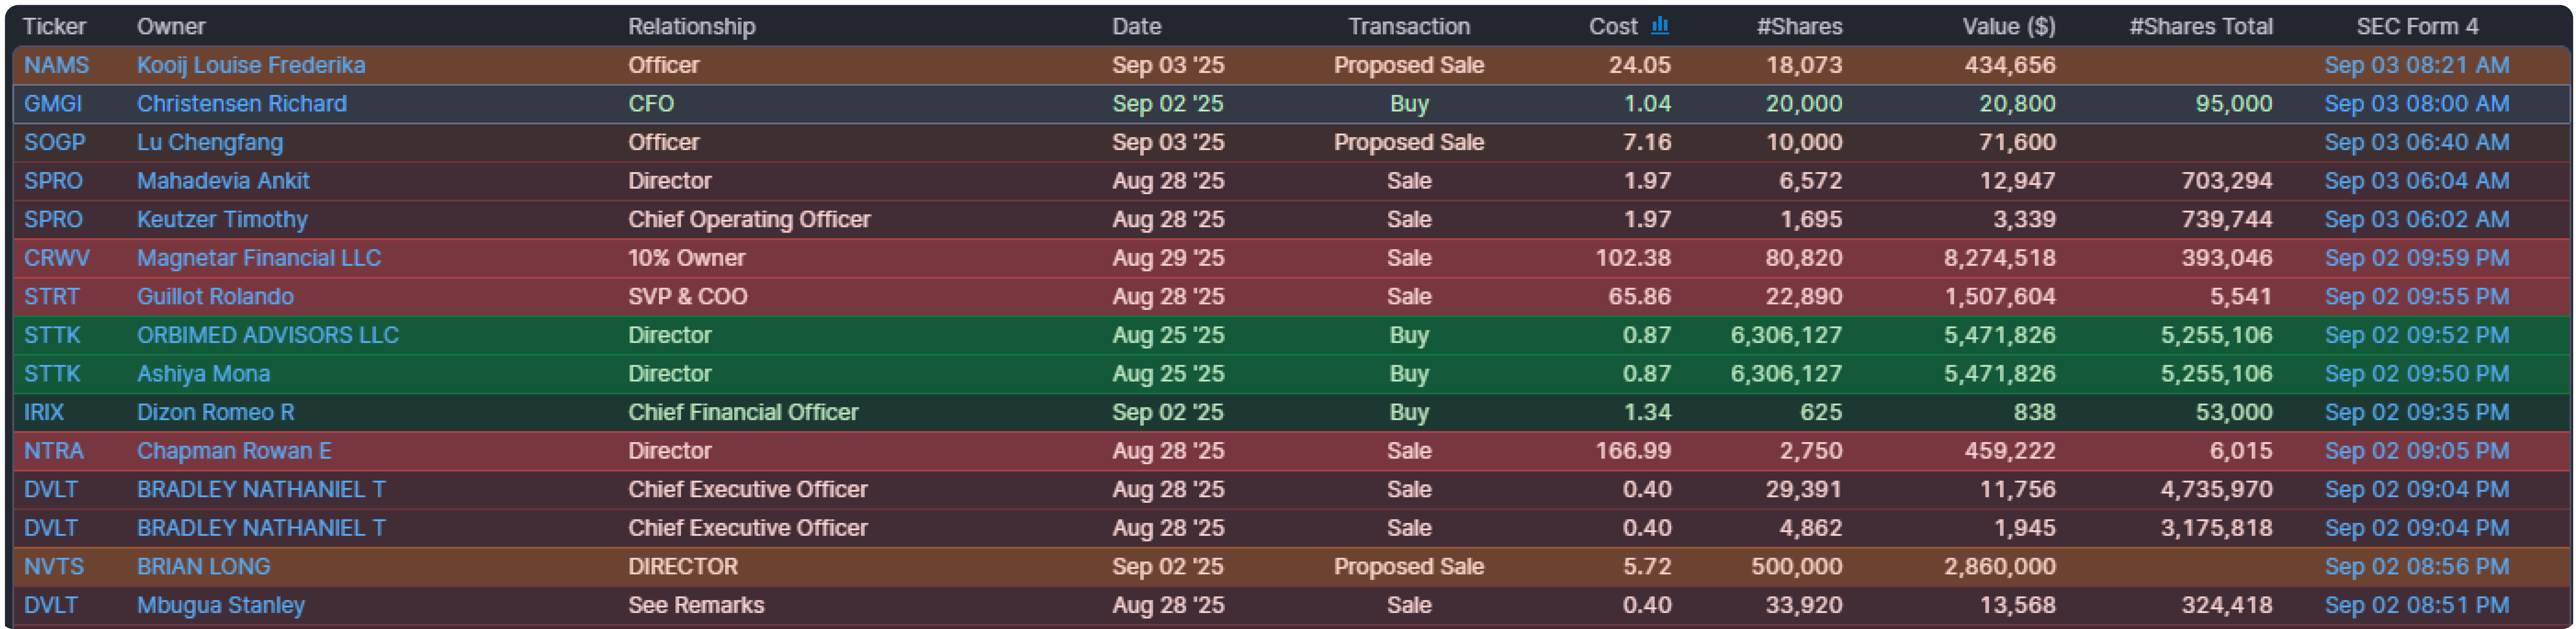Viewport: 2576px width, 629px height.
Task: Click the Value ($) column header
Action: 2008,26
